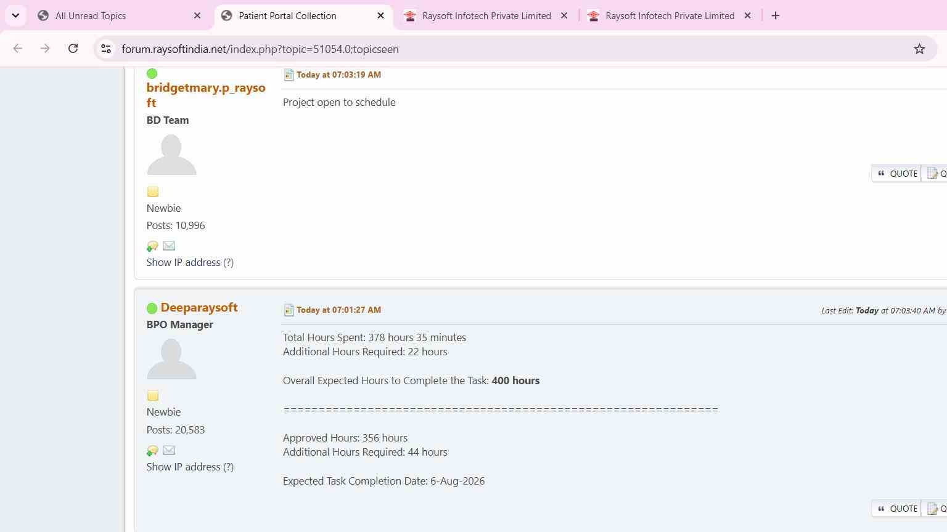Viewport: 947px width, 532px height.
Task: Reload the current page
Action: click(73, 49)
